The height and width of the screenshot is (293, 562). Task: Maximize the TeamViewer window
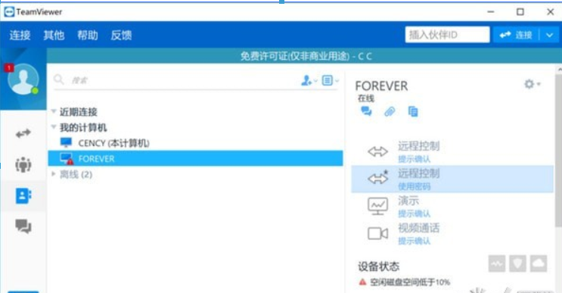pos(520,12)
